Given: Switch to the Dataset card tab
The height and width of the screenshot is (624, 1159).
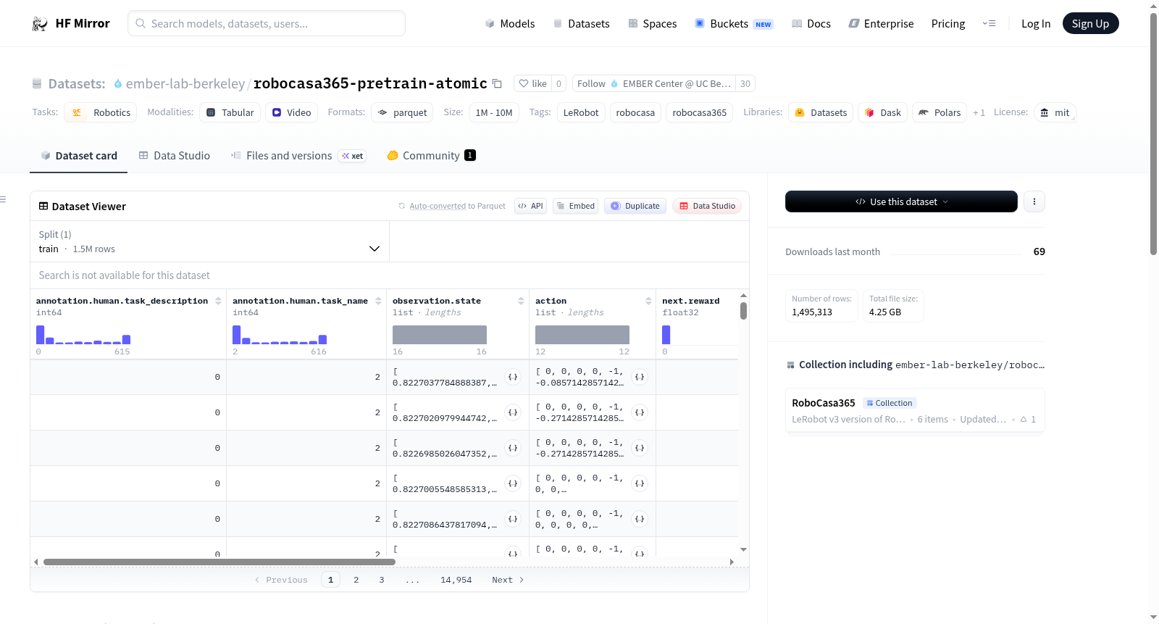Looking at the screenshot, I should click(78, 156).
